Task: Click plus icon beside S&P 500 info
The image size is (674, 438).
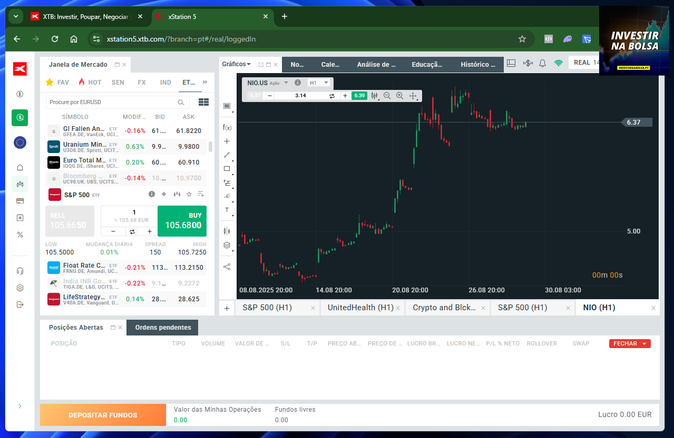Action: (164, 195)
